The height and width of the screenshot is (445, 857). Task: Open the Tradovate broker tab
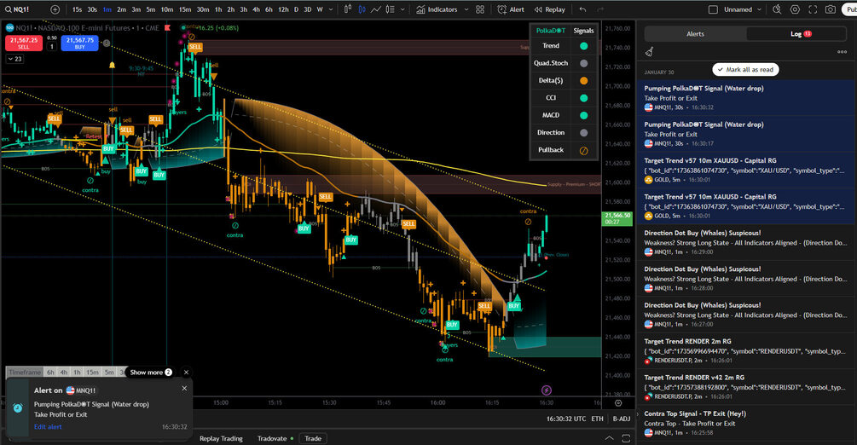click(x=275, y=438)
